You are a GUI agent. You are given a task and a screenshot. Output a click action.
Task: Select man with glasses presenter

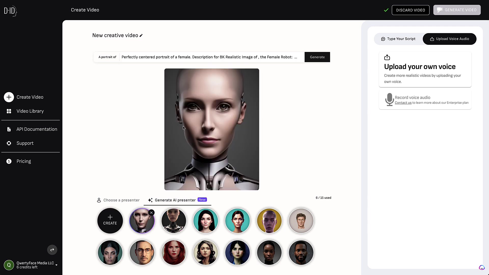(142, 253)
